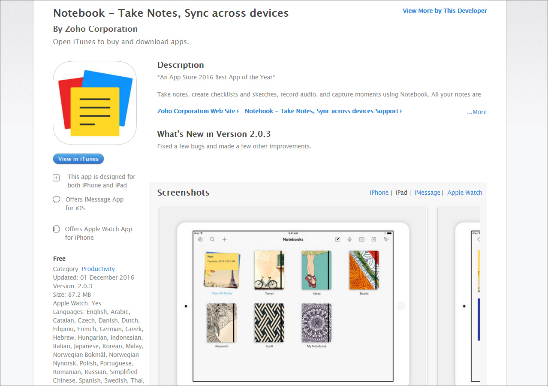Image resolution: width=548 pixels, height=386 pixels.
Task: Click add plus icon in iPad screenshot
Action: click(x=224, y=239)
